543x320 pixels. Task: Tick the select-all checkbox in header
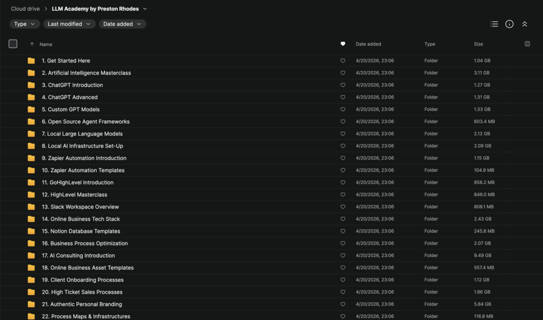pos(13,44)
